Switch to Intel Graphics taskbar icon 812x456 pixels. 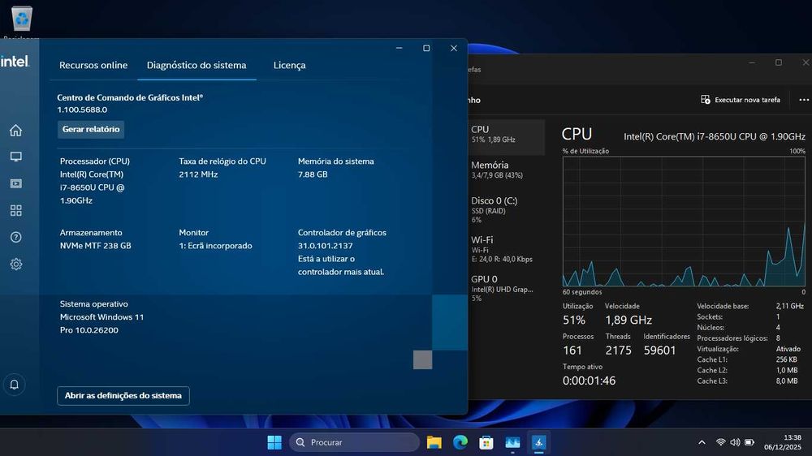point(538,442)
